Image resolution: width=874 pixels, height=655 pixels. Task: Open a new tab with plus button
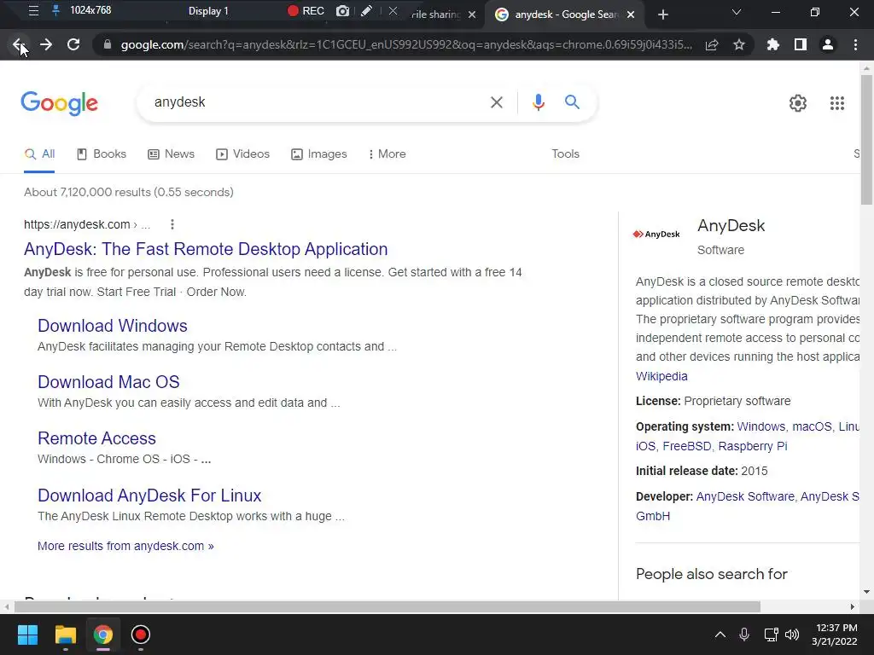pos(662,14)
